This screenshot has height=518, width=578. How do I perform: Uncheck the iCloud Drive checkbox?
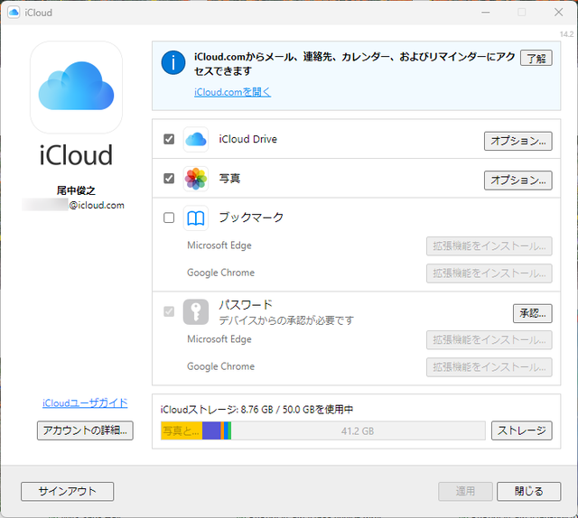pyautogui.click(x=169, y=139)
